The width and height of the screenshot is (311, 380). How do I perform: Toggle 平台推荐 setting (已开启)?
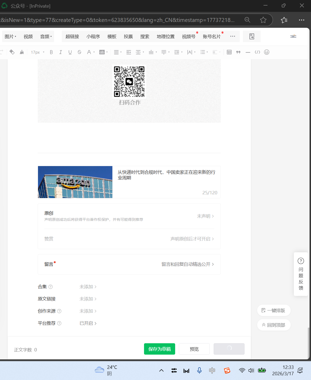pyautogui.click(x=88, y=323)
